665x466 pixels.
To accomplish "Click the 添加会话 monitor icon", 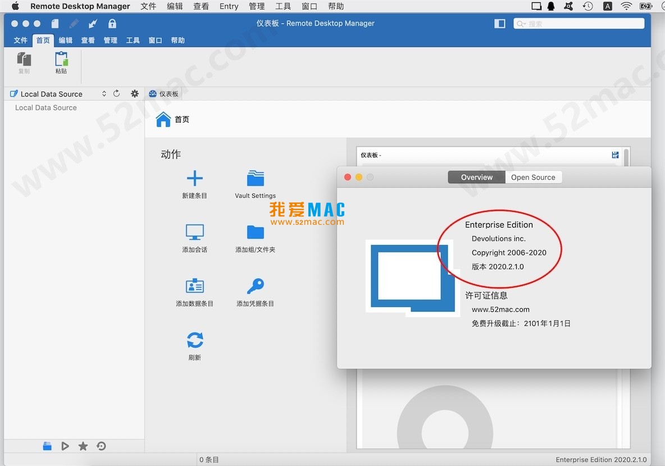I will [194, 232].
